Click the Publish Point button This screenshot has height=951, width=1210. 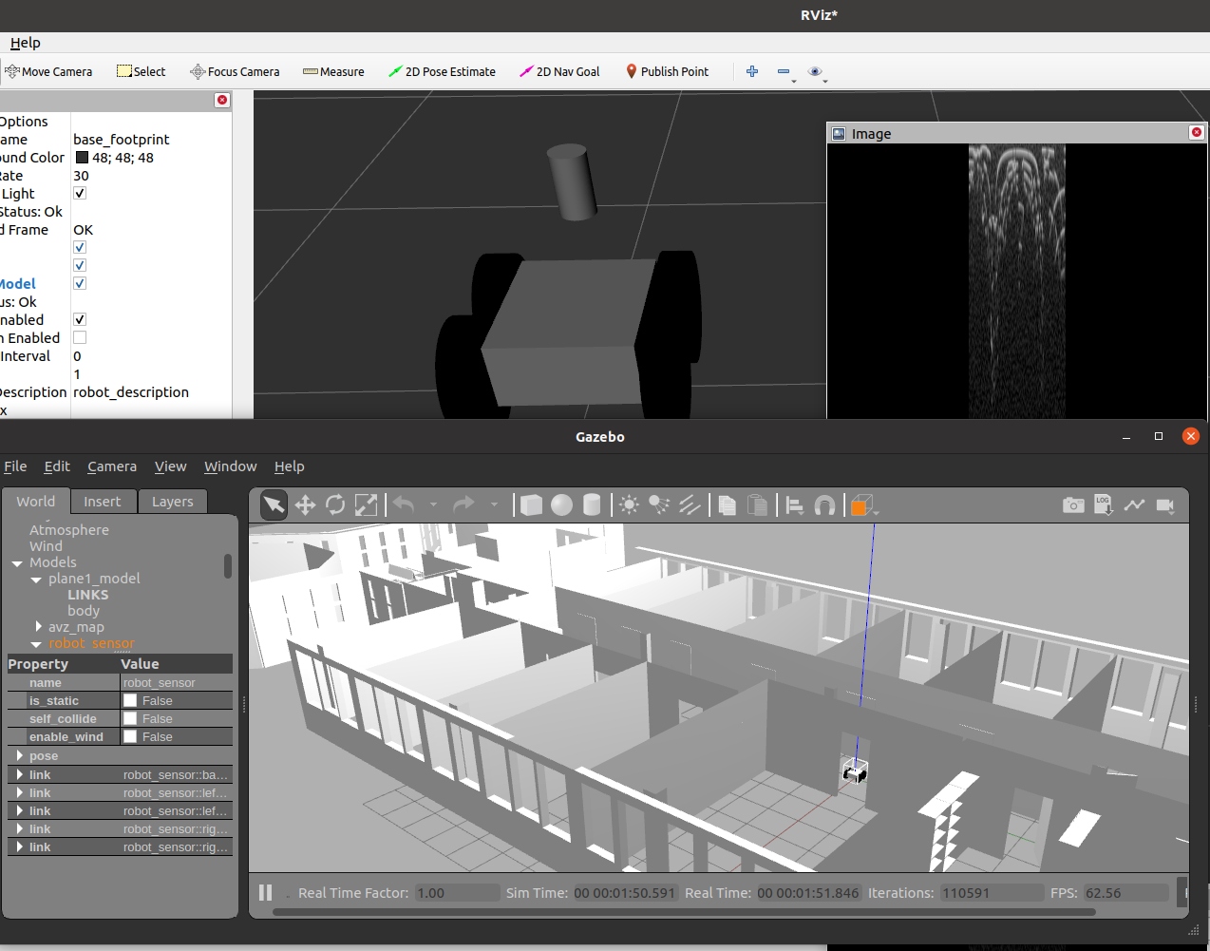tap(667, 71)
